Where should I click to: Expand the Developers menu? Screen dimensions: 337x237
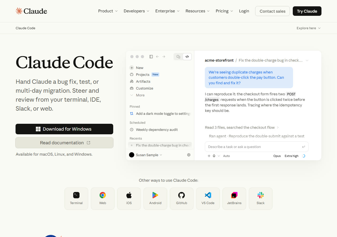pos(136,11)
